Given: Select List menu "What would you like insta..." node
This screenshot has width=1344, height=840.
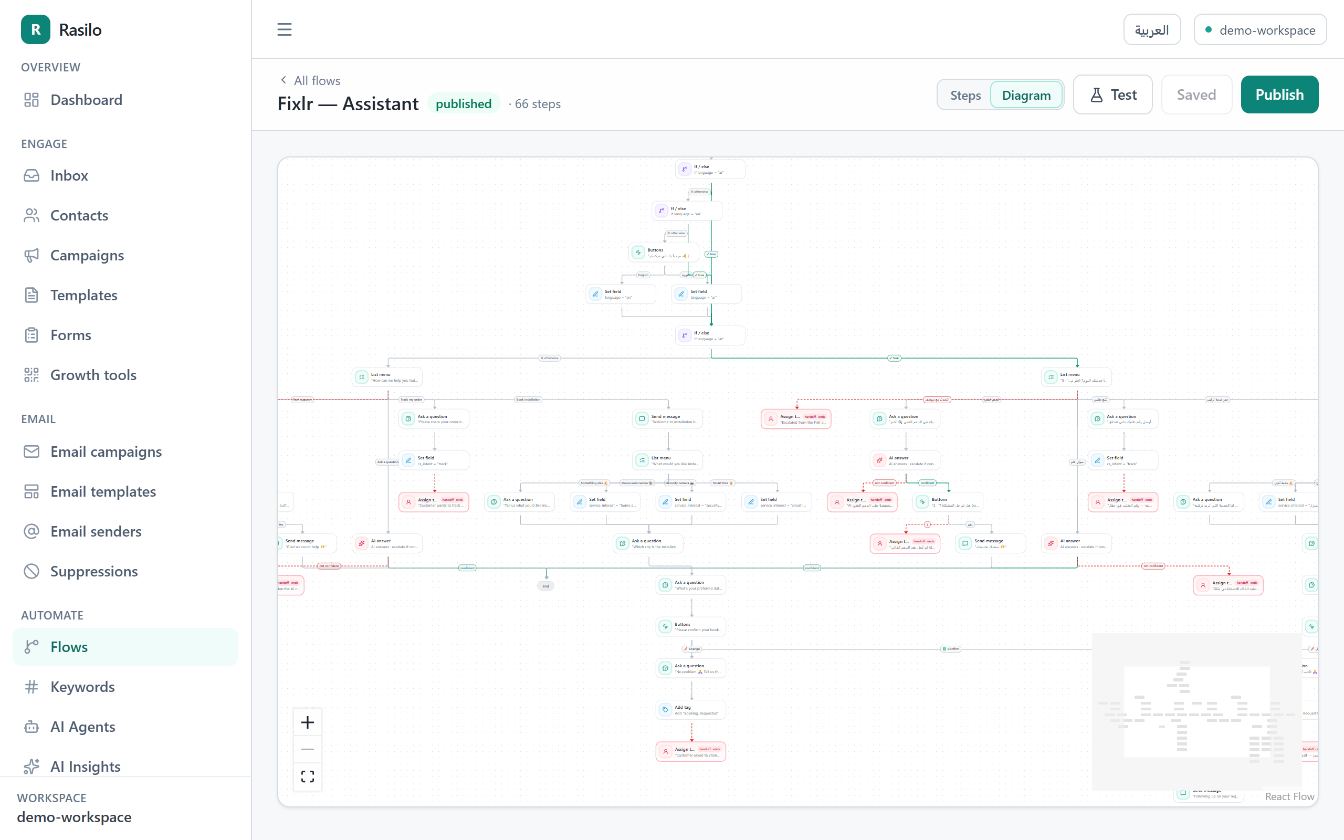Looking at the screenshot, I should 668,460.
